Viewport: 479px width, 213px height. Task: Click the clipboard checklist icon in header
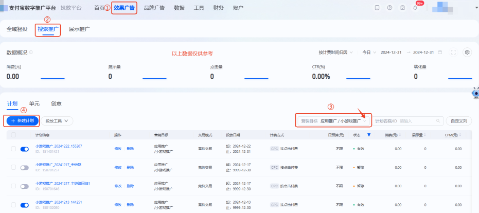click(403, 8)
